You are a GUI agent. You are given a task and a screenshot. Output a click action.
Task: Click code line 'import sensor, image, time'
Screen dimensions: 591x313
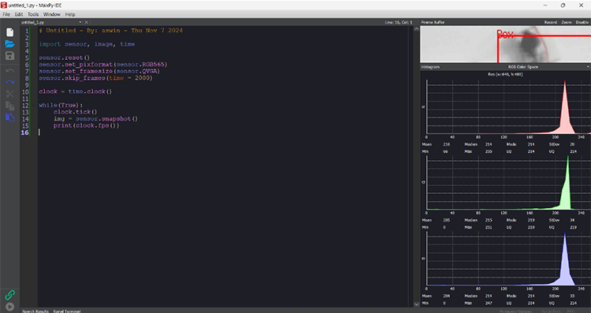pyautogui.click(x=87, y=44)
